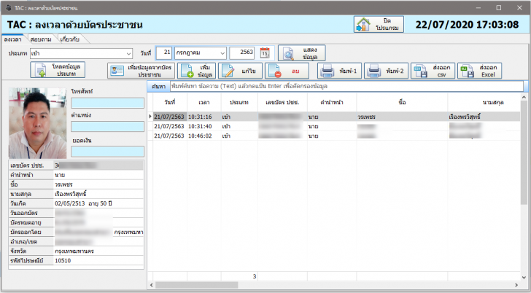
Task: Click the ตำแหน่ง position input field
Action: click(107, 127)
